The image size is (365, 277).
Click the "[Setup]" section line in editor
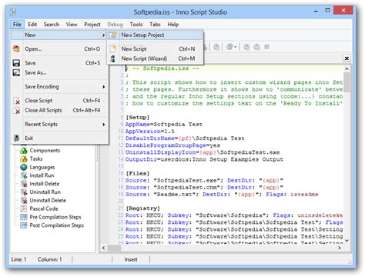[137, 118]
